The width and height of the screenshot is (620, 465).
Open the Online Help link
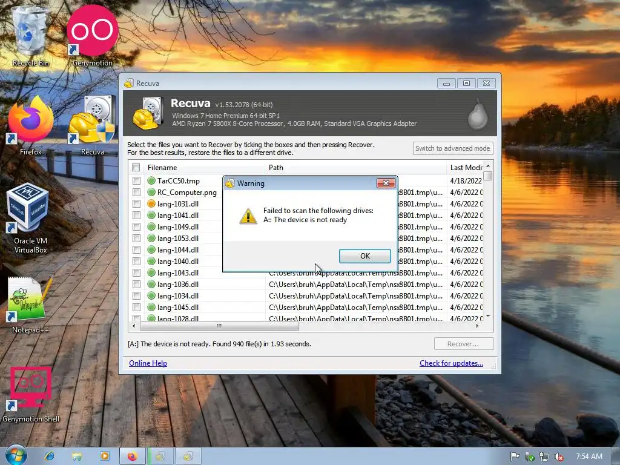148,363
